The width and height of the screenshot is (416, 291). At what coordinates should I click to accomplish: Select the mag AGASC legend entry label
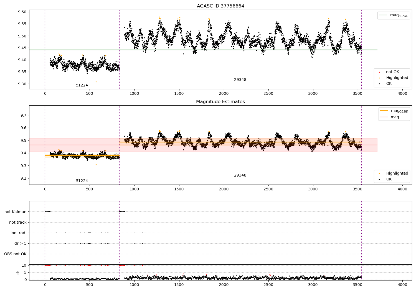pos(399,15)
